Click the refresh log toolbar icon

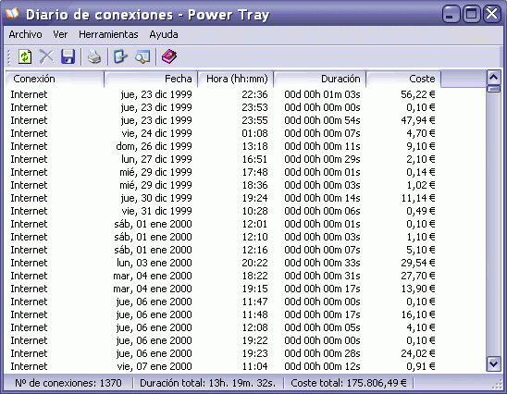tap(25, 57)
